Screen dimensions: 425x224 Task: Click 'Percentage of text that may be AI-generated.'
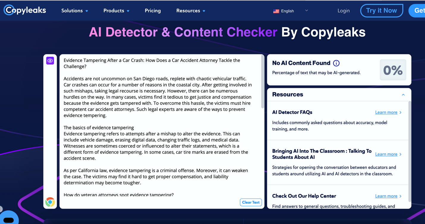(x=316, y=73)
